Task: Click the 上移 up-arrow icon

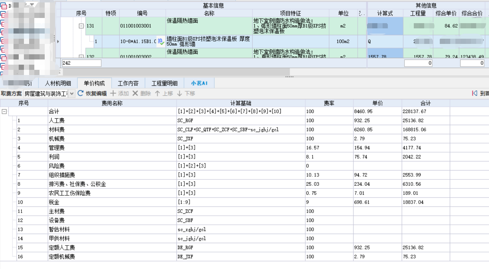Action: (157, 93)
